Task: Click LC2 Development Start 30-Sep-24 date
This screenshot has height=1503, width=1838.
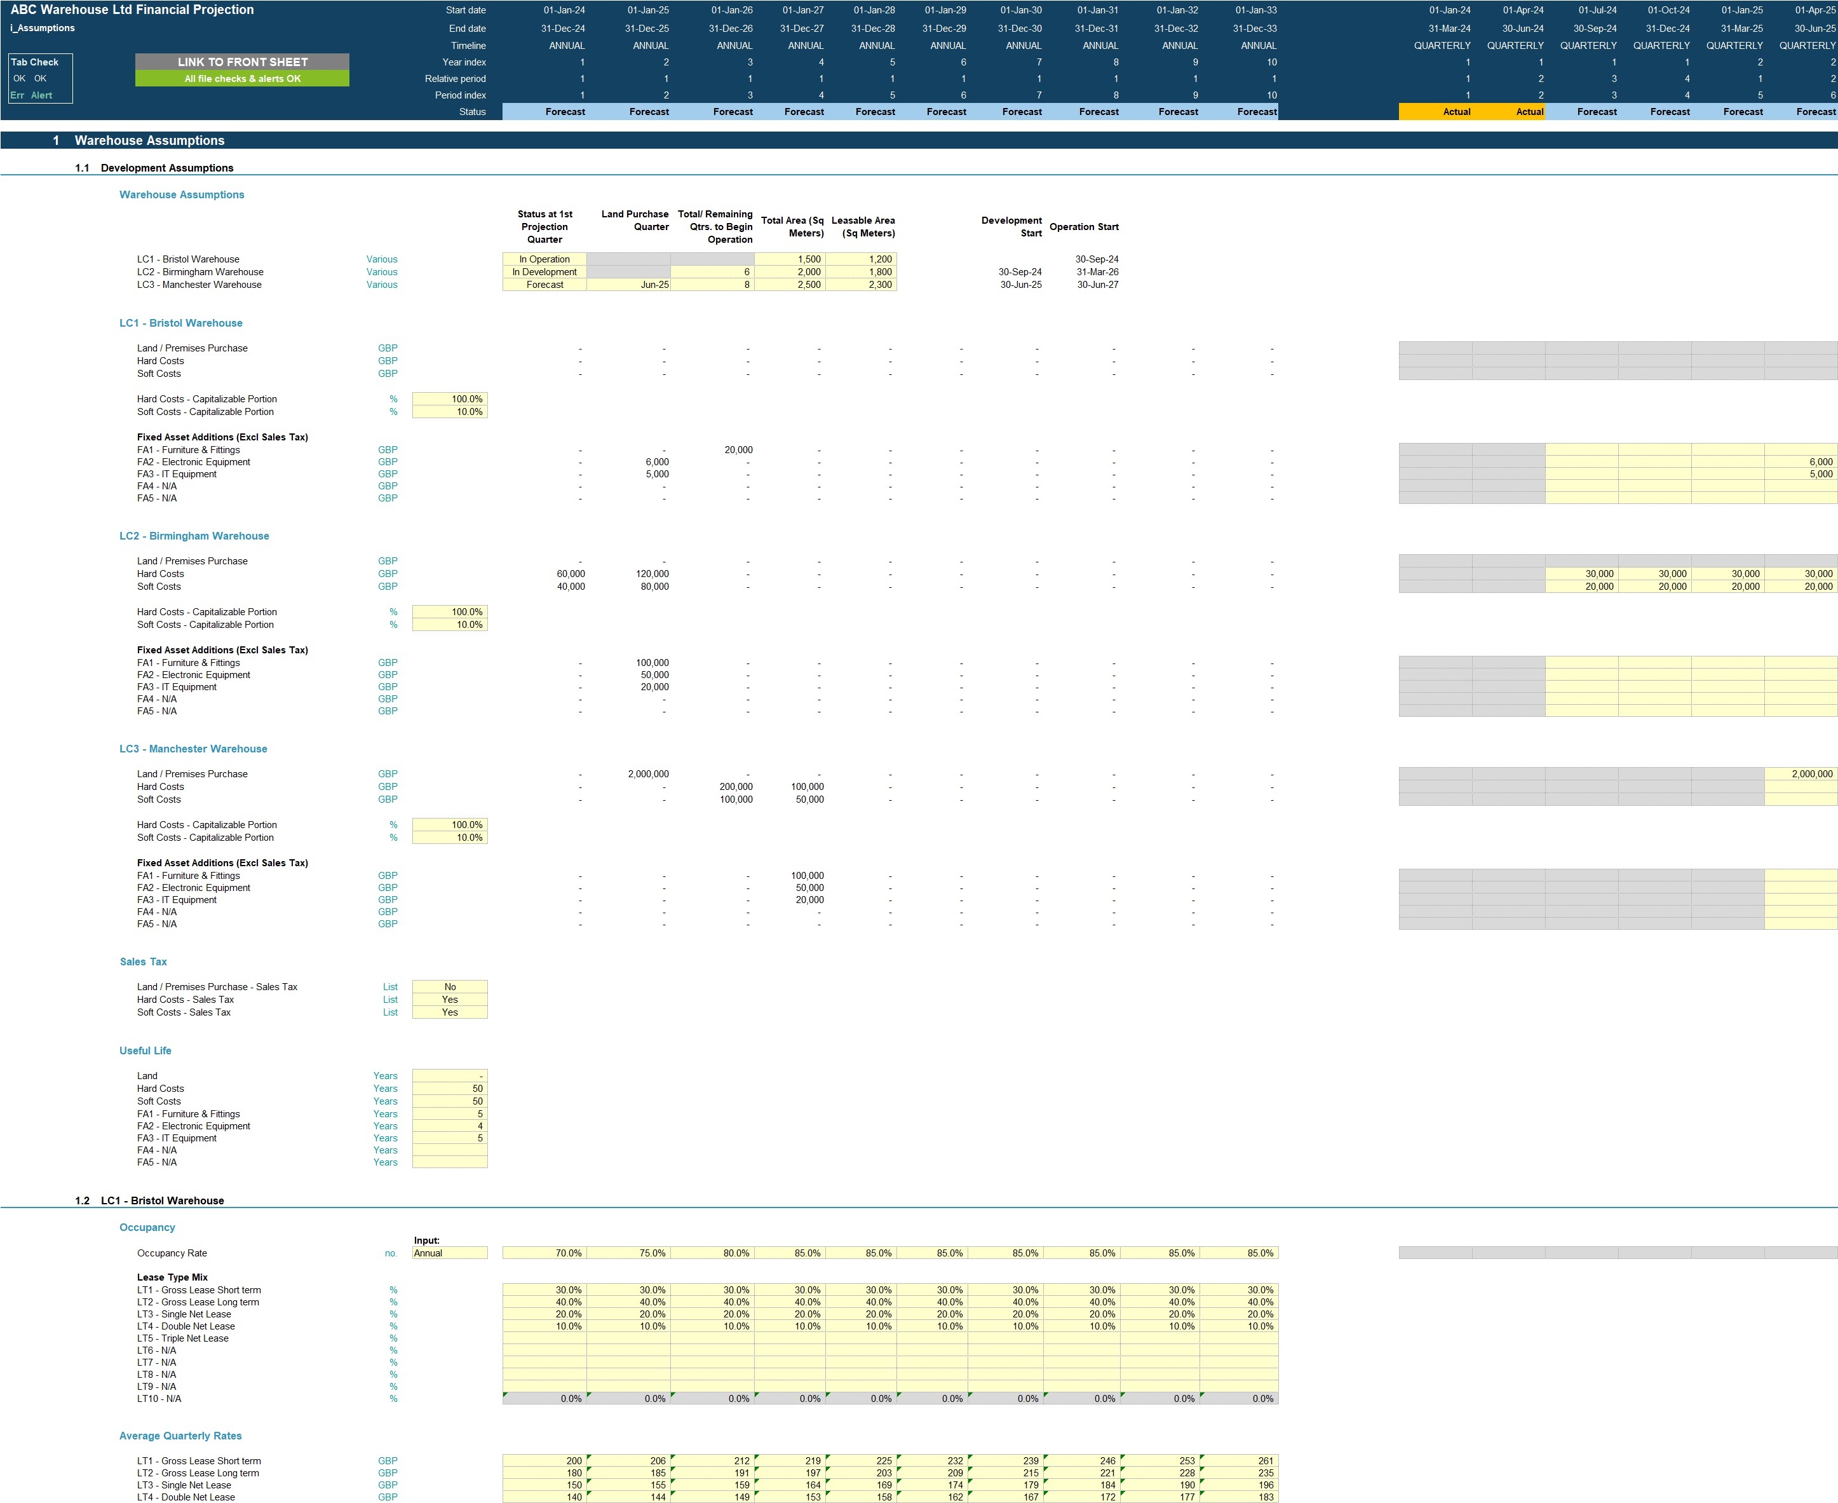Action: click(1020, 272)
